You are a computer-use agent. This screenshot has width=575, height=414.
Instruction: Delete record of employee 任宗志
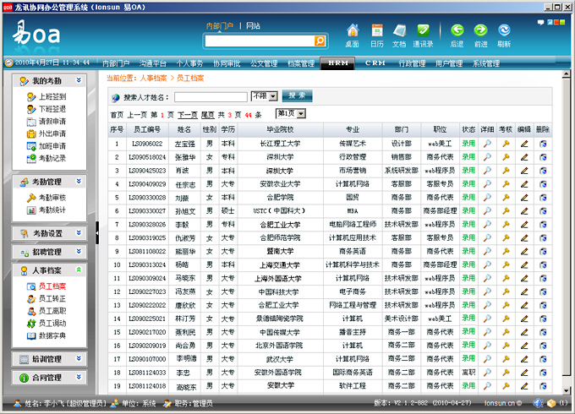pyautogui.click(x=543, y=184)
